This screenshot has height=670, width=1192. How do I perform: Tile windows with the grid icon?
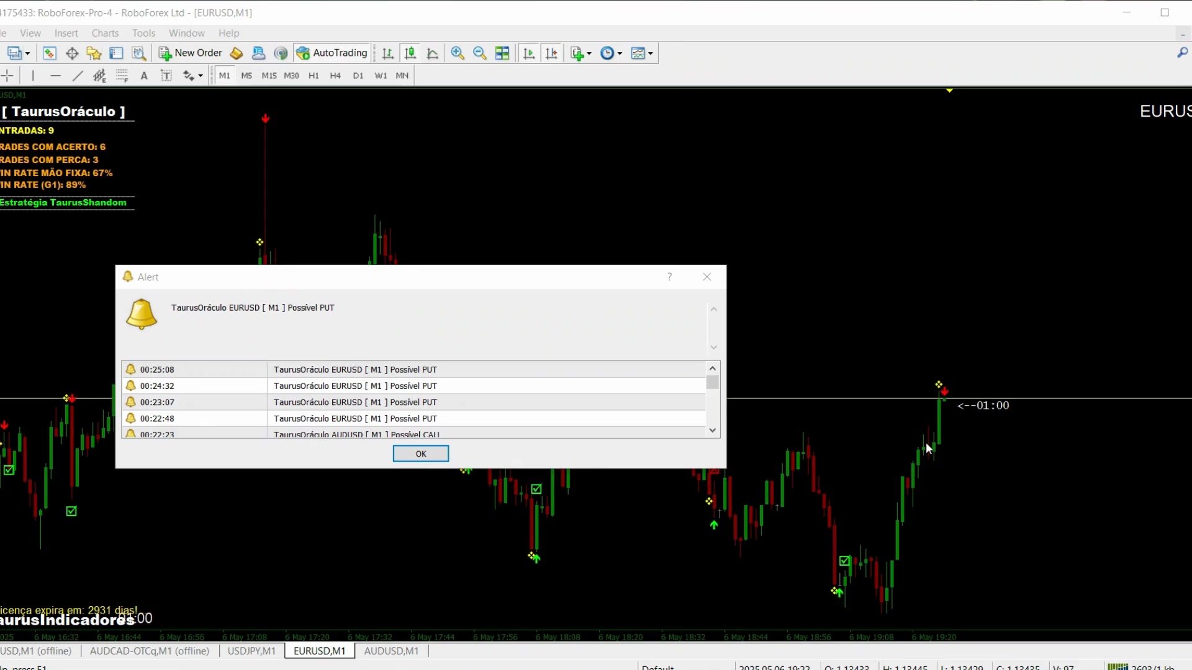pos(502,53)
